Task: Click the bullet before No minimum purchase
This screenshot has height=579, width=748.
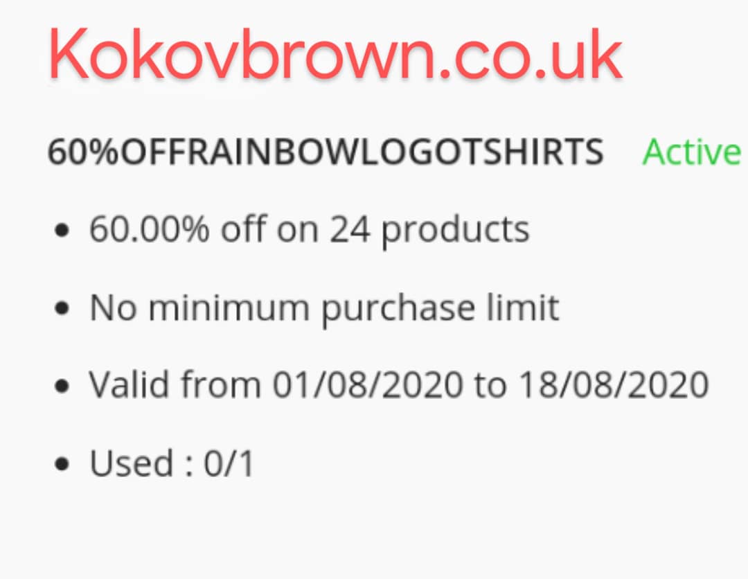Action: pos(62,309)
